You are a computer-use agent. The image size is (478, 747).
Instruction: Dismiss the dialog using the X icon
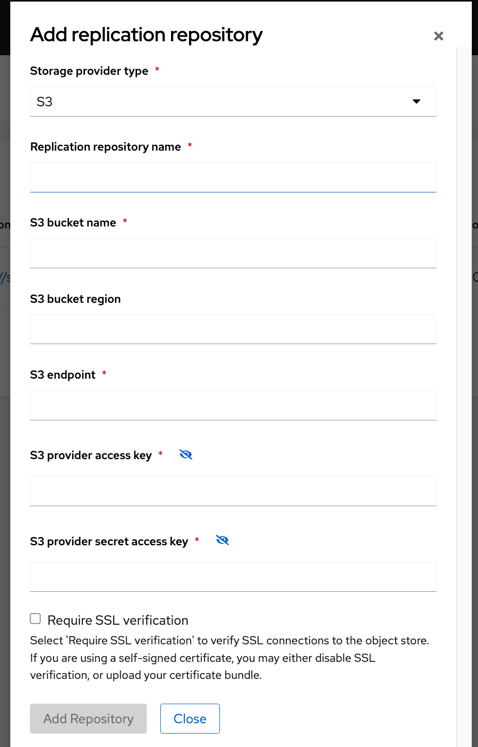point(438,36)
